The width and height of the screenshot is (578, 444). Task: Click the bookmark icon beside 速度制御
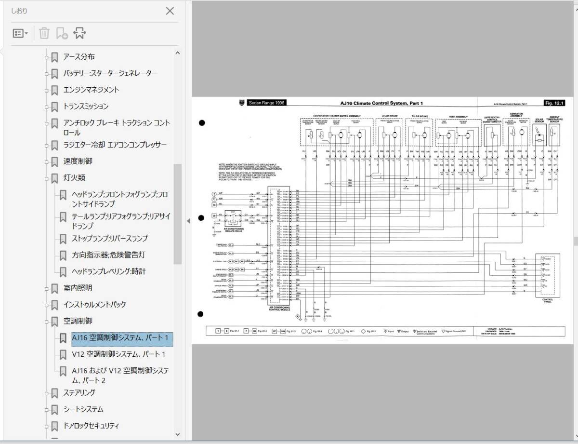[55, 161]
